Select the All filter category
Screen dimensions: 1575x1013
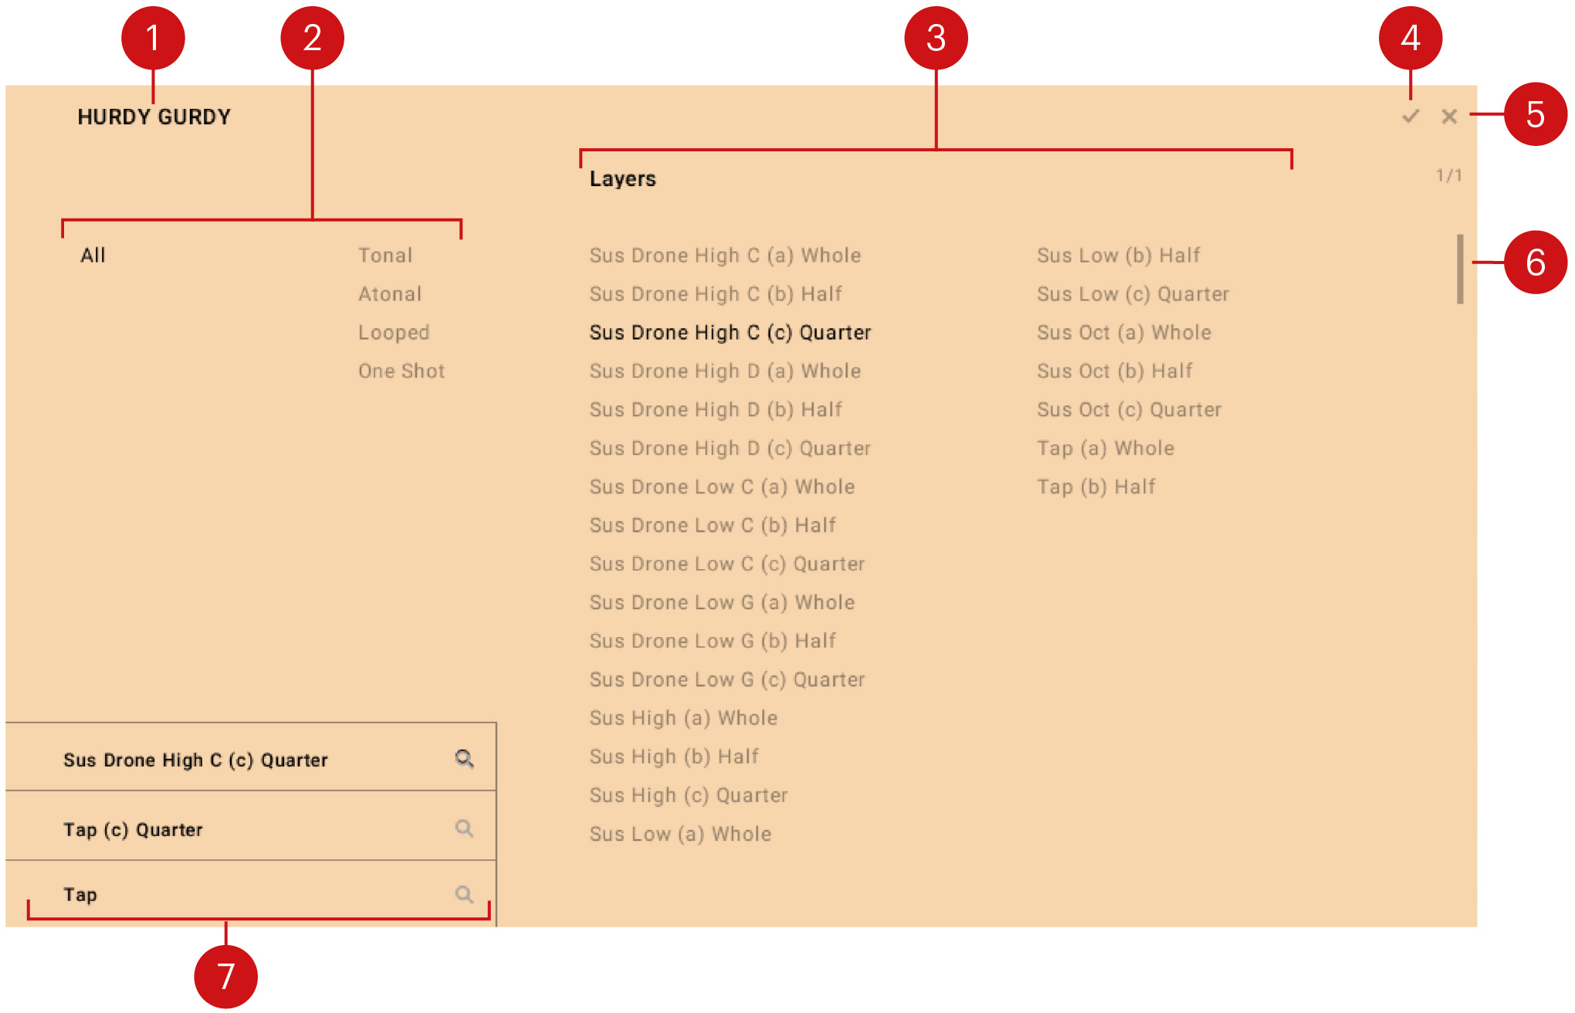point(93,256)
